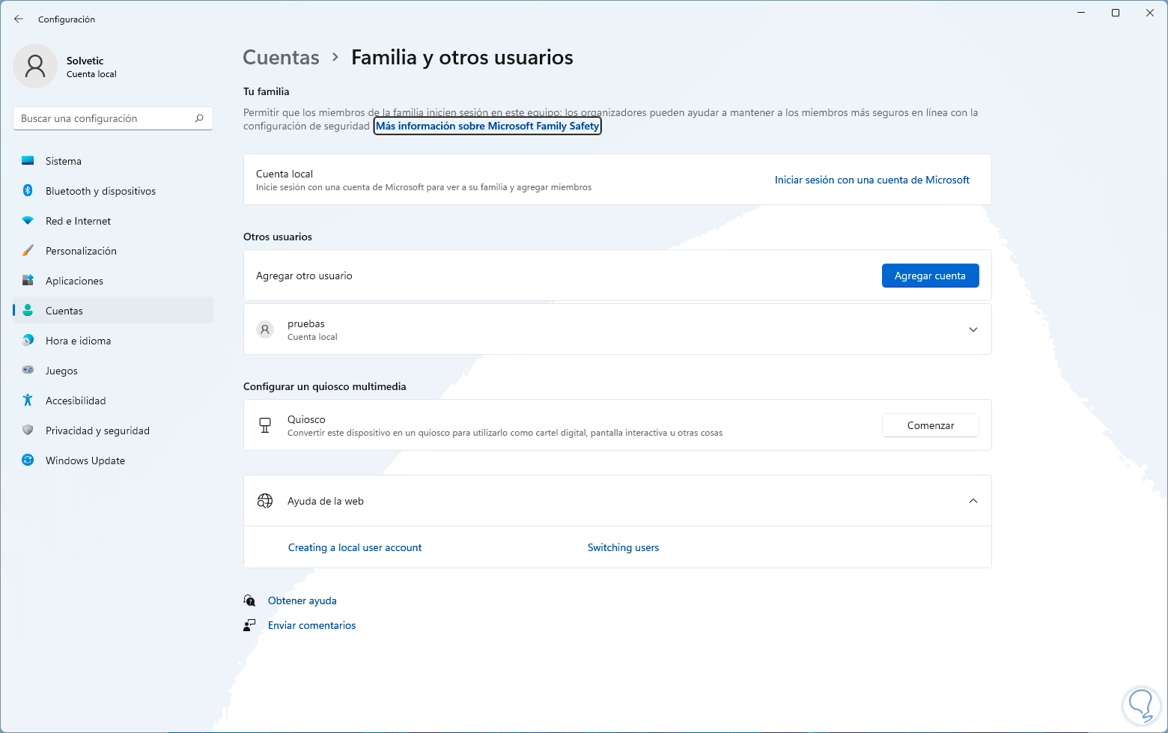This screenshot has height=733, width=1168.
Task: Navigate to Cuentas in the breadcrumb
Action: (282, 58)
